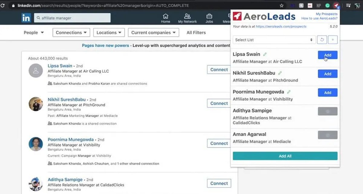Reload the page with the refresh icon
The width and height of the screenshot is (363, 194).
click(3, 5)
